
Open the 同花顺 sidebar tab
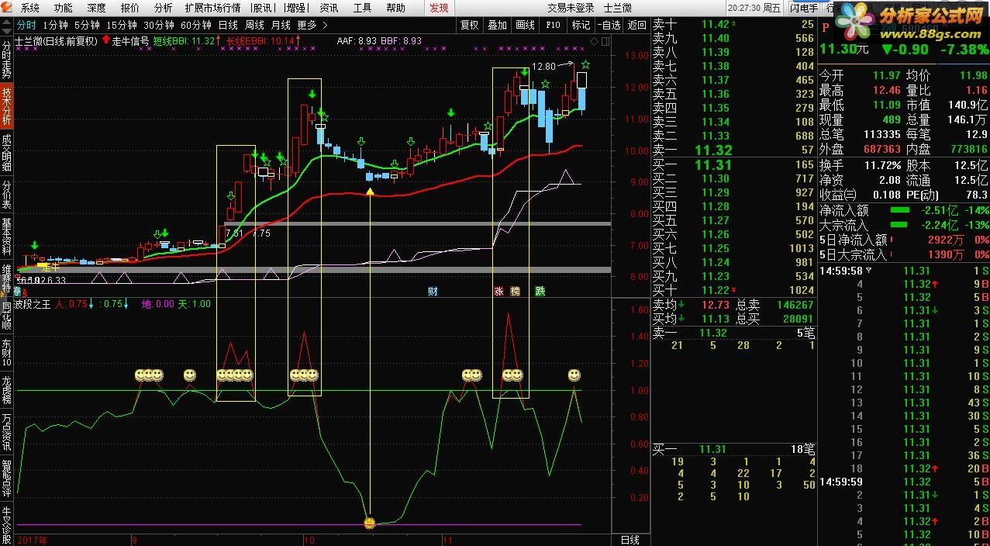[x=7, y=317]
